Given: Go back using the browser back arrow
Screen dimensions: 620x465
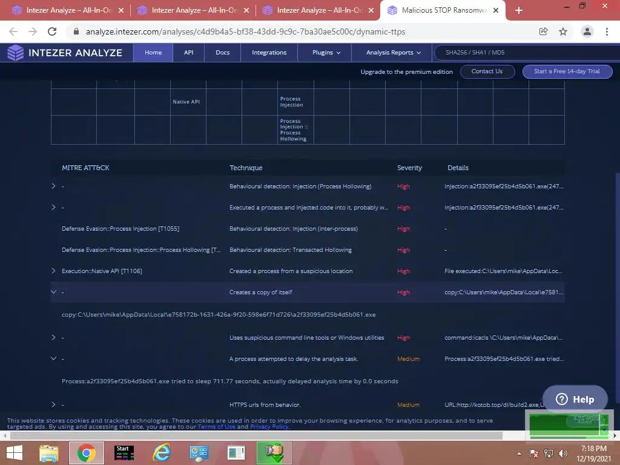Looking at the screenshot, I should tap(13, 31).
